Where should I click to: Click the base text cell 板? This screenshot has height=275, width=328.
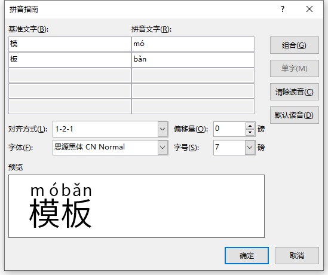[x=70, y=60]
